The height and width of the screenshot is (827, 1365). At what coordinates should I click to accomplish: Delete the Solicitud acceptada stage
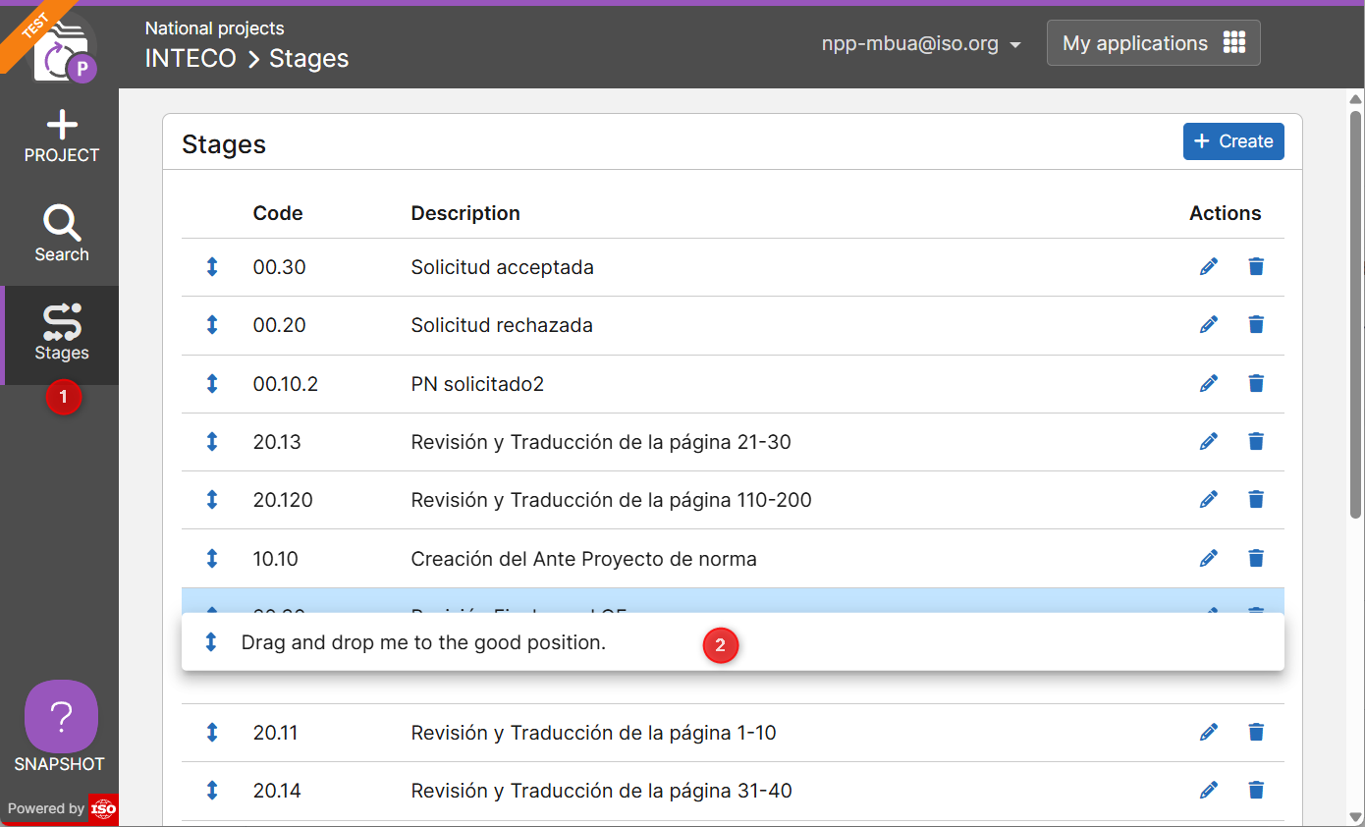[1256, 266]
